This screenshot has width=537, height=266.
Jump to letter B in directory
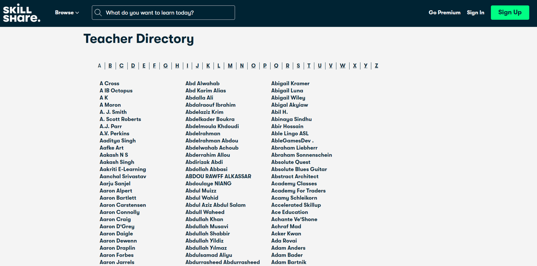pyautogui.click(x=110, y=66)
